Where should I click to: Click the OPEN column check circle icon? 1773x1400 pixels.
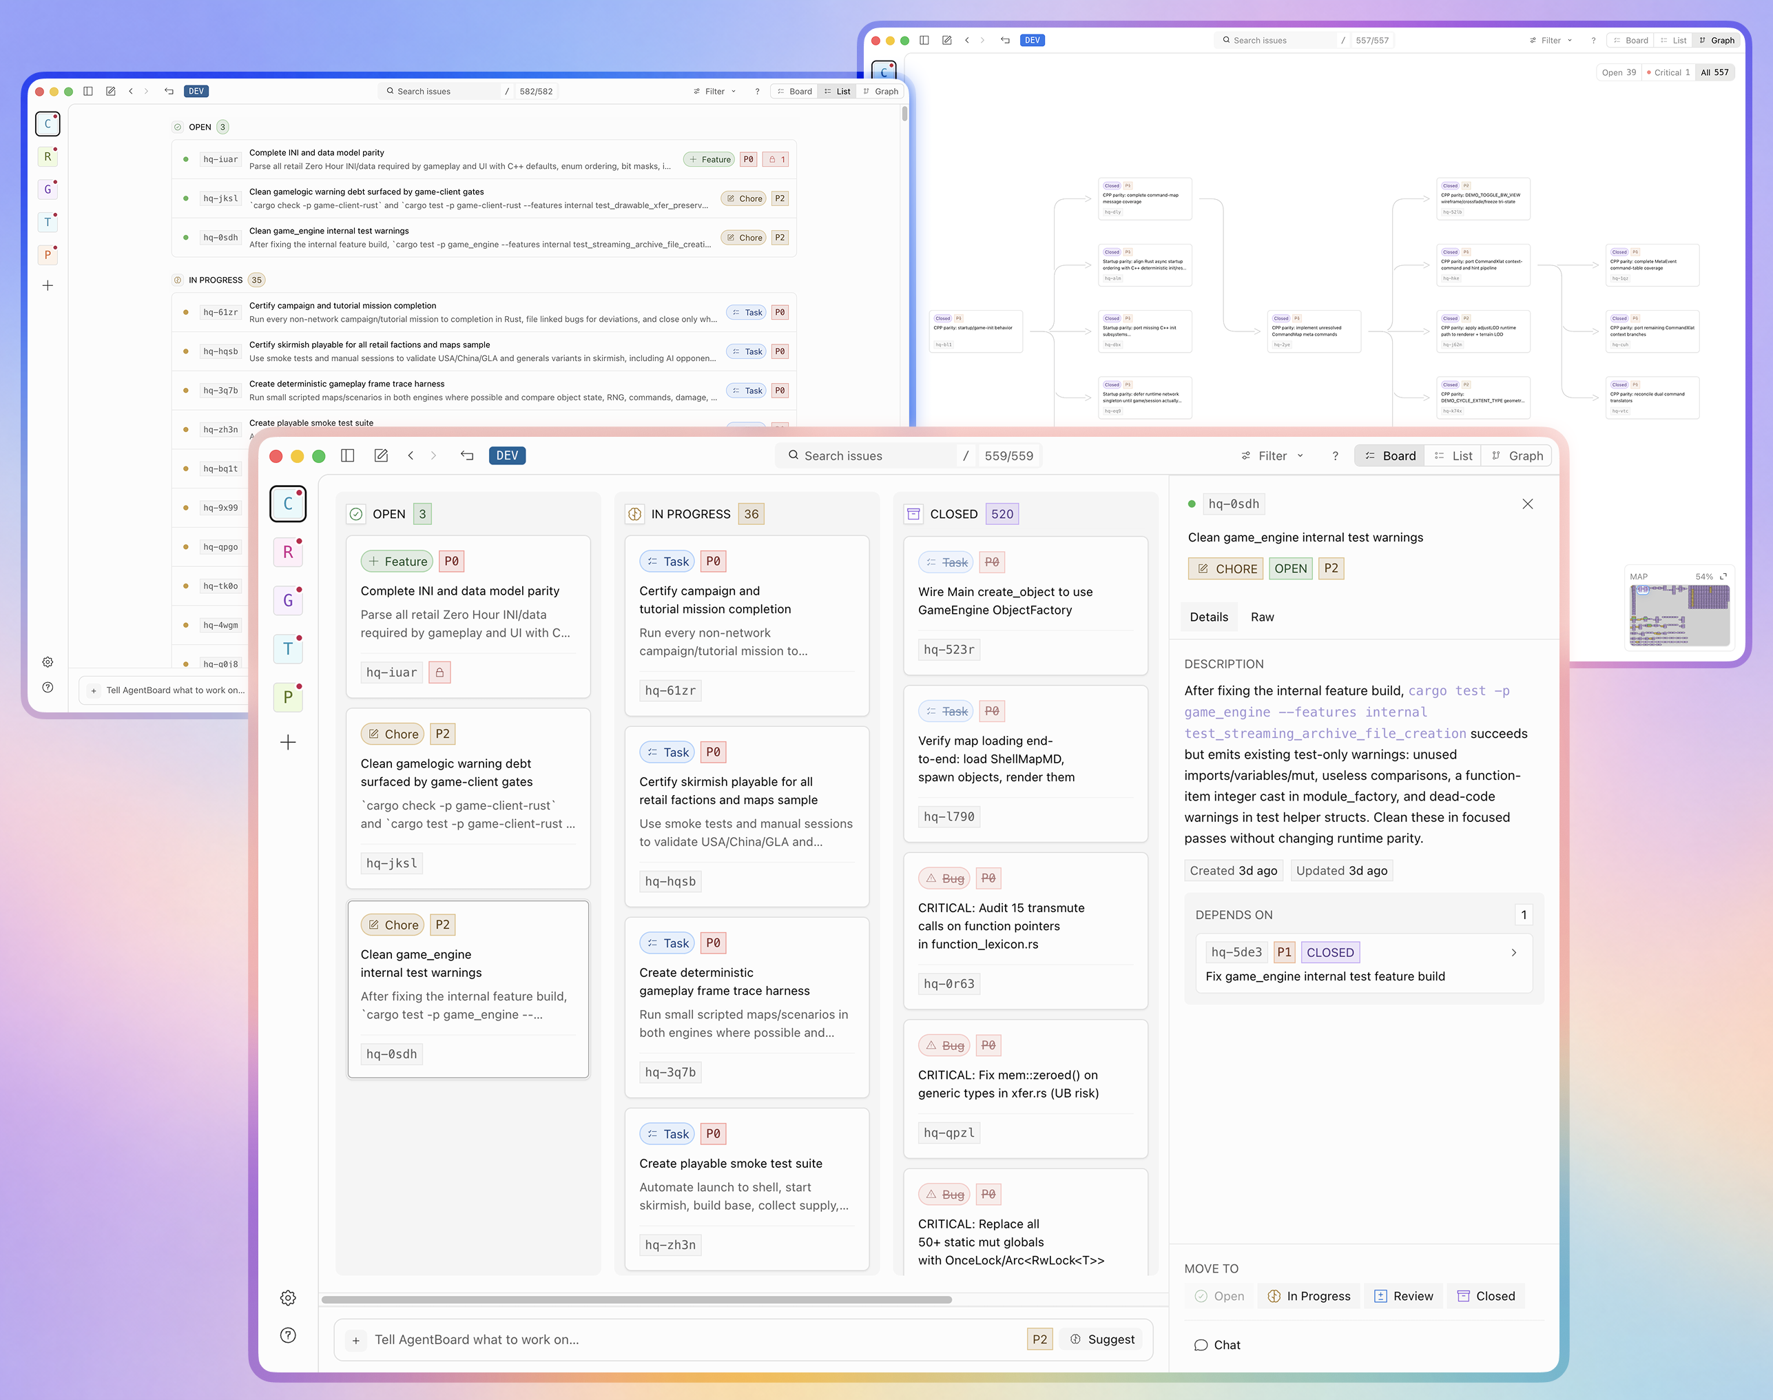click(x=355, y=514)
